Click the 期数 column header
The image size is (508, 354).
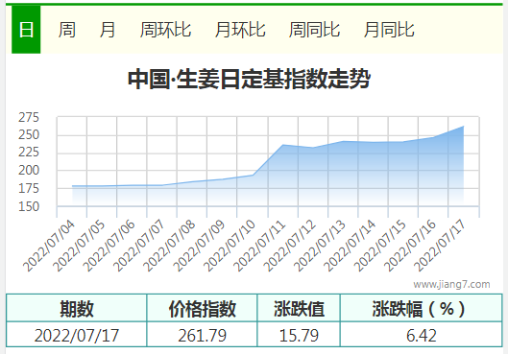(x=77, y=308)
